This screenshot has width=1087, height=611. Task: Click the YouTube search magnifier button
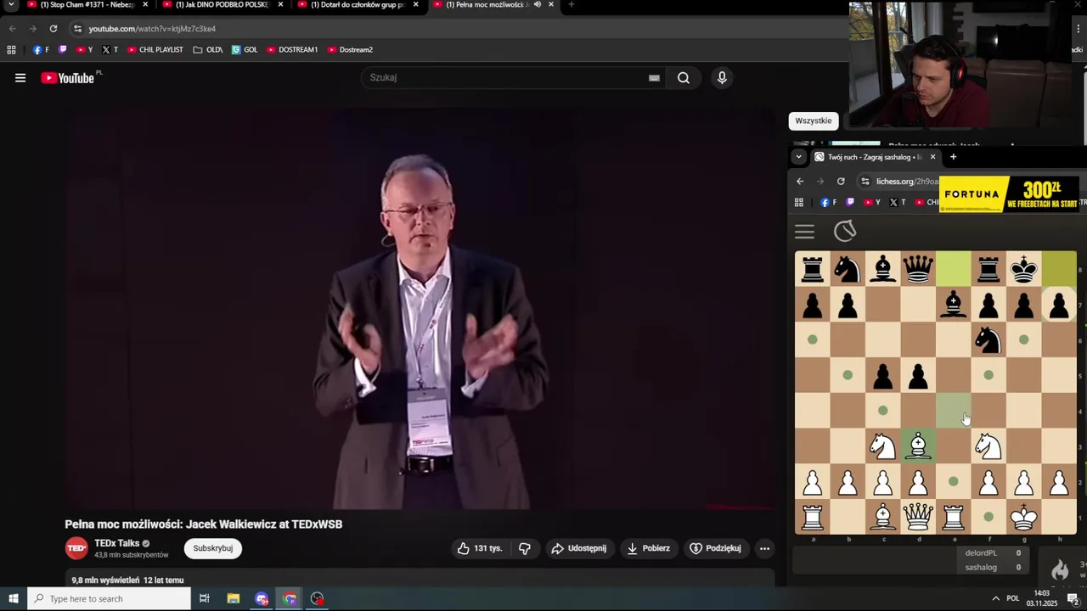click(684, 78)
